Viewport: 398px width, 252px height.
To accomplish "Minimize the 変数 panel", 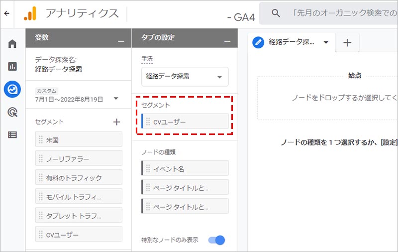I will [120, 40].
